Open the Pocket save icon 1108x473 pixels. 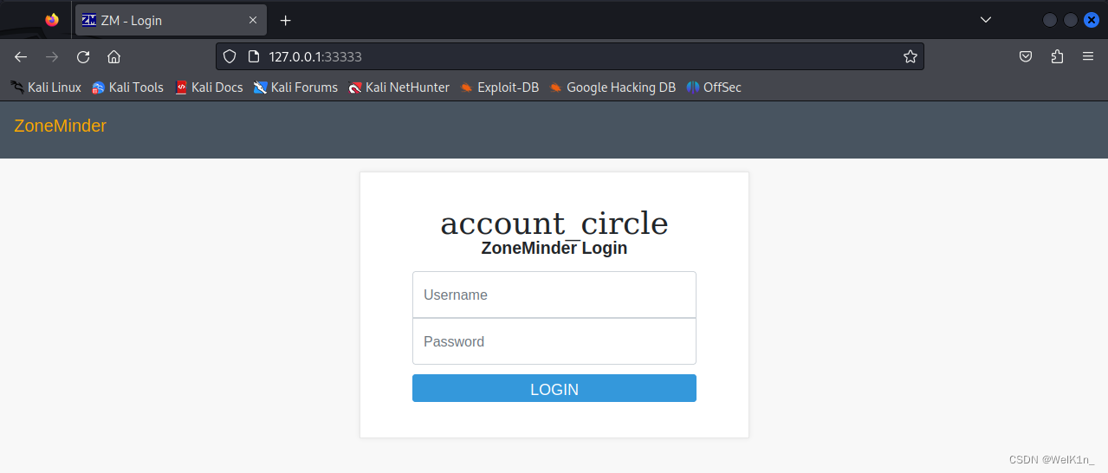coord(1026,56)
